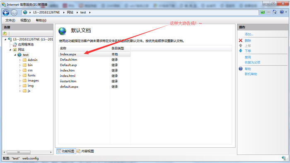Expand the Admin folder node
290x163 pixels.
pyautogui.click(x=20, y=60)
